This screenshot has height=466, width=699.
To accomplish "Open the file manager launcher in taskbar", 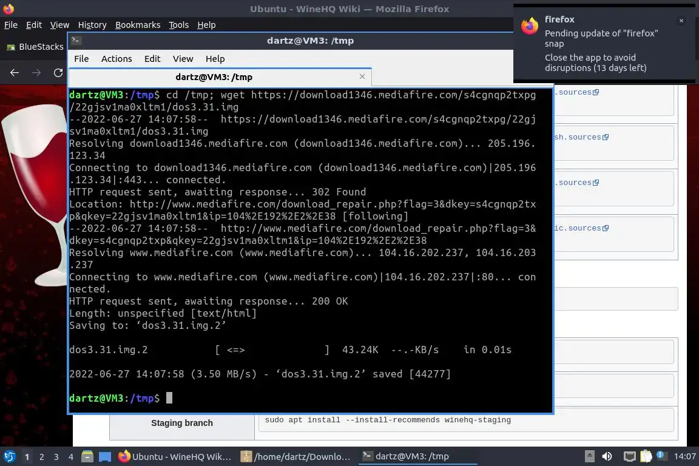I will tap(87, 457).
